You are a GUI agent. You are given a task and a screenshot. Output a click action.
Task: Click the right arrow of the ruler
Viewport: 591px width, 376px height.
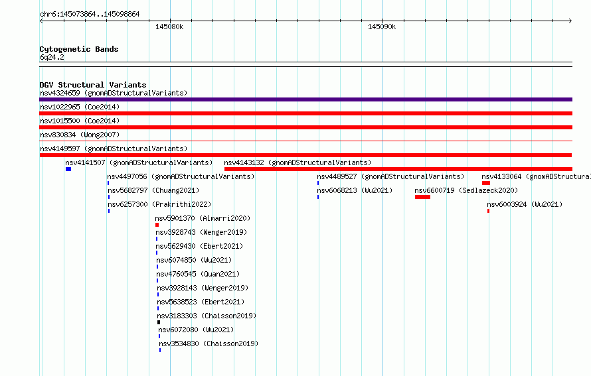570,21
